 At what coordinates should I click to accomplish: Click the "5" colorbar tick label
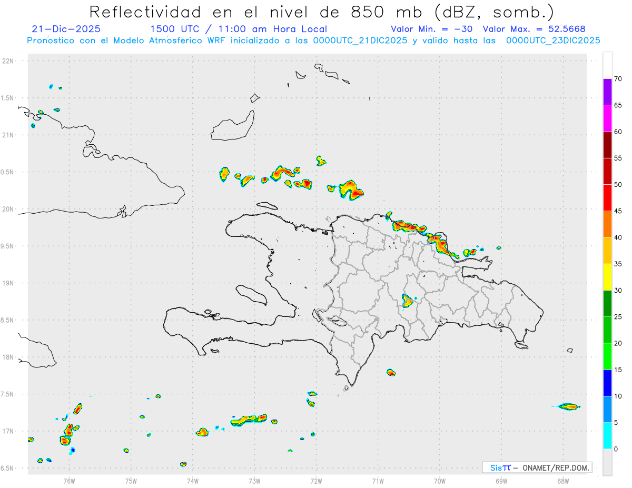616,423
